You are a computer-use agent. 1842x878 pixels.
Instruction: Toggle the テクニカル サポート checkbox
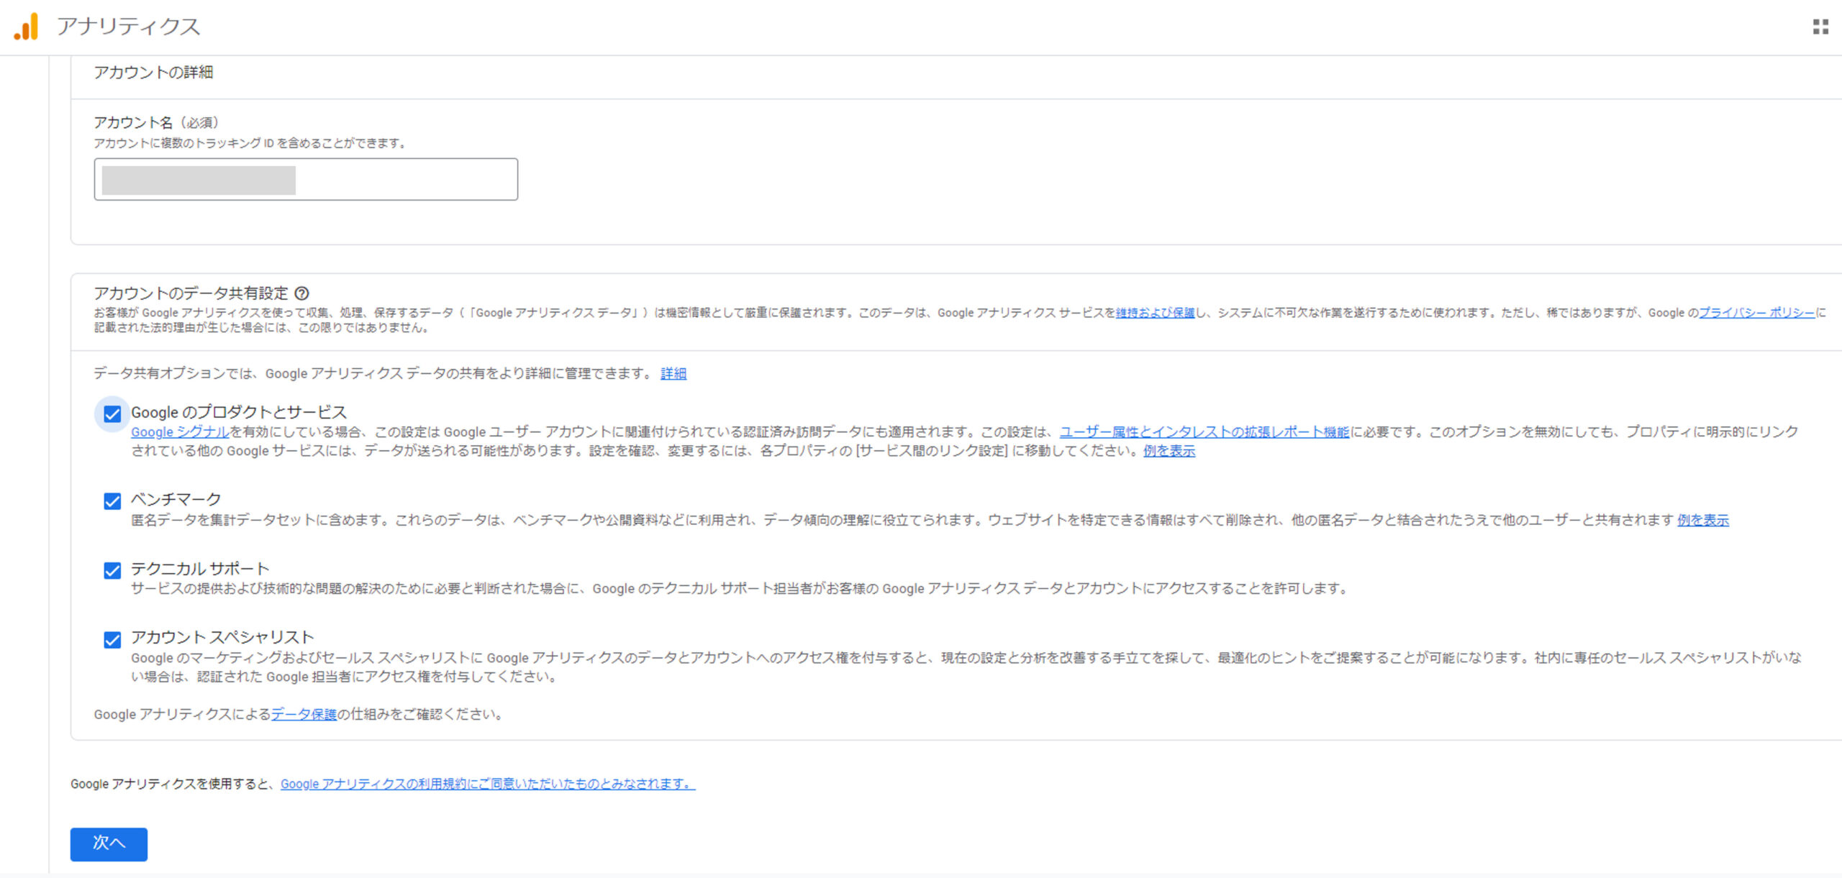pos(112,571)
